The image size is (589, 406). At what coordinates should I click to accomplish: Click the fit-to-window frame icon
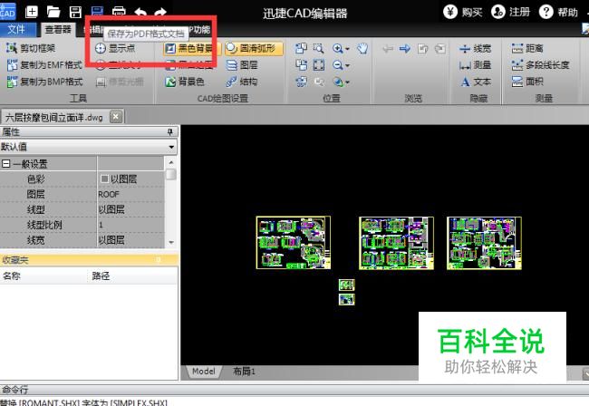tap(319, 65)
